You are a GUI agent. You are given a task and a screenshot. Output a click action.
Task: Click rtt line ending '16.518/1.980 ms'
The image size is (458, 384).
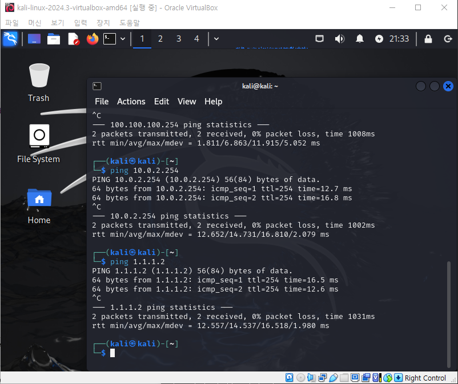point(211,326)
